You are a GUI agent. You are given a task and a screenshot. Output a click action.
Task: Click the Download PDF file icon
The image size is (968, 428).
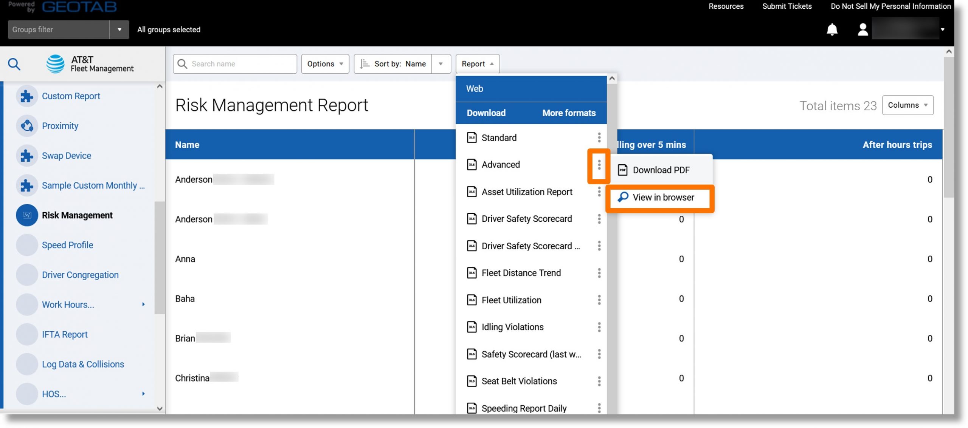pos(622,170)
